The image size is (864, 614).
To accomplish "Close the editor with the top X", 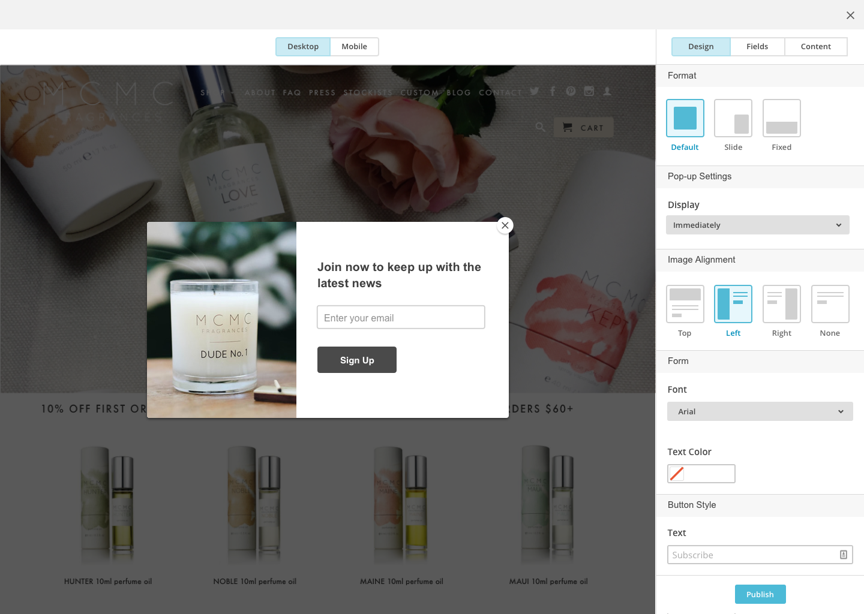I will coord(850,16).
